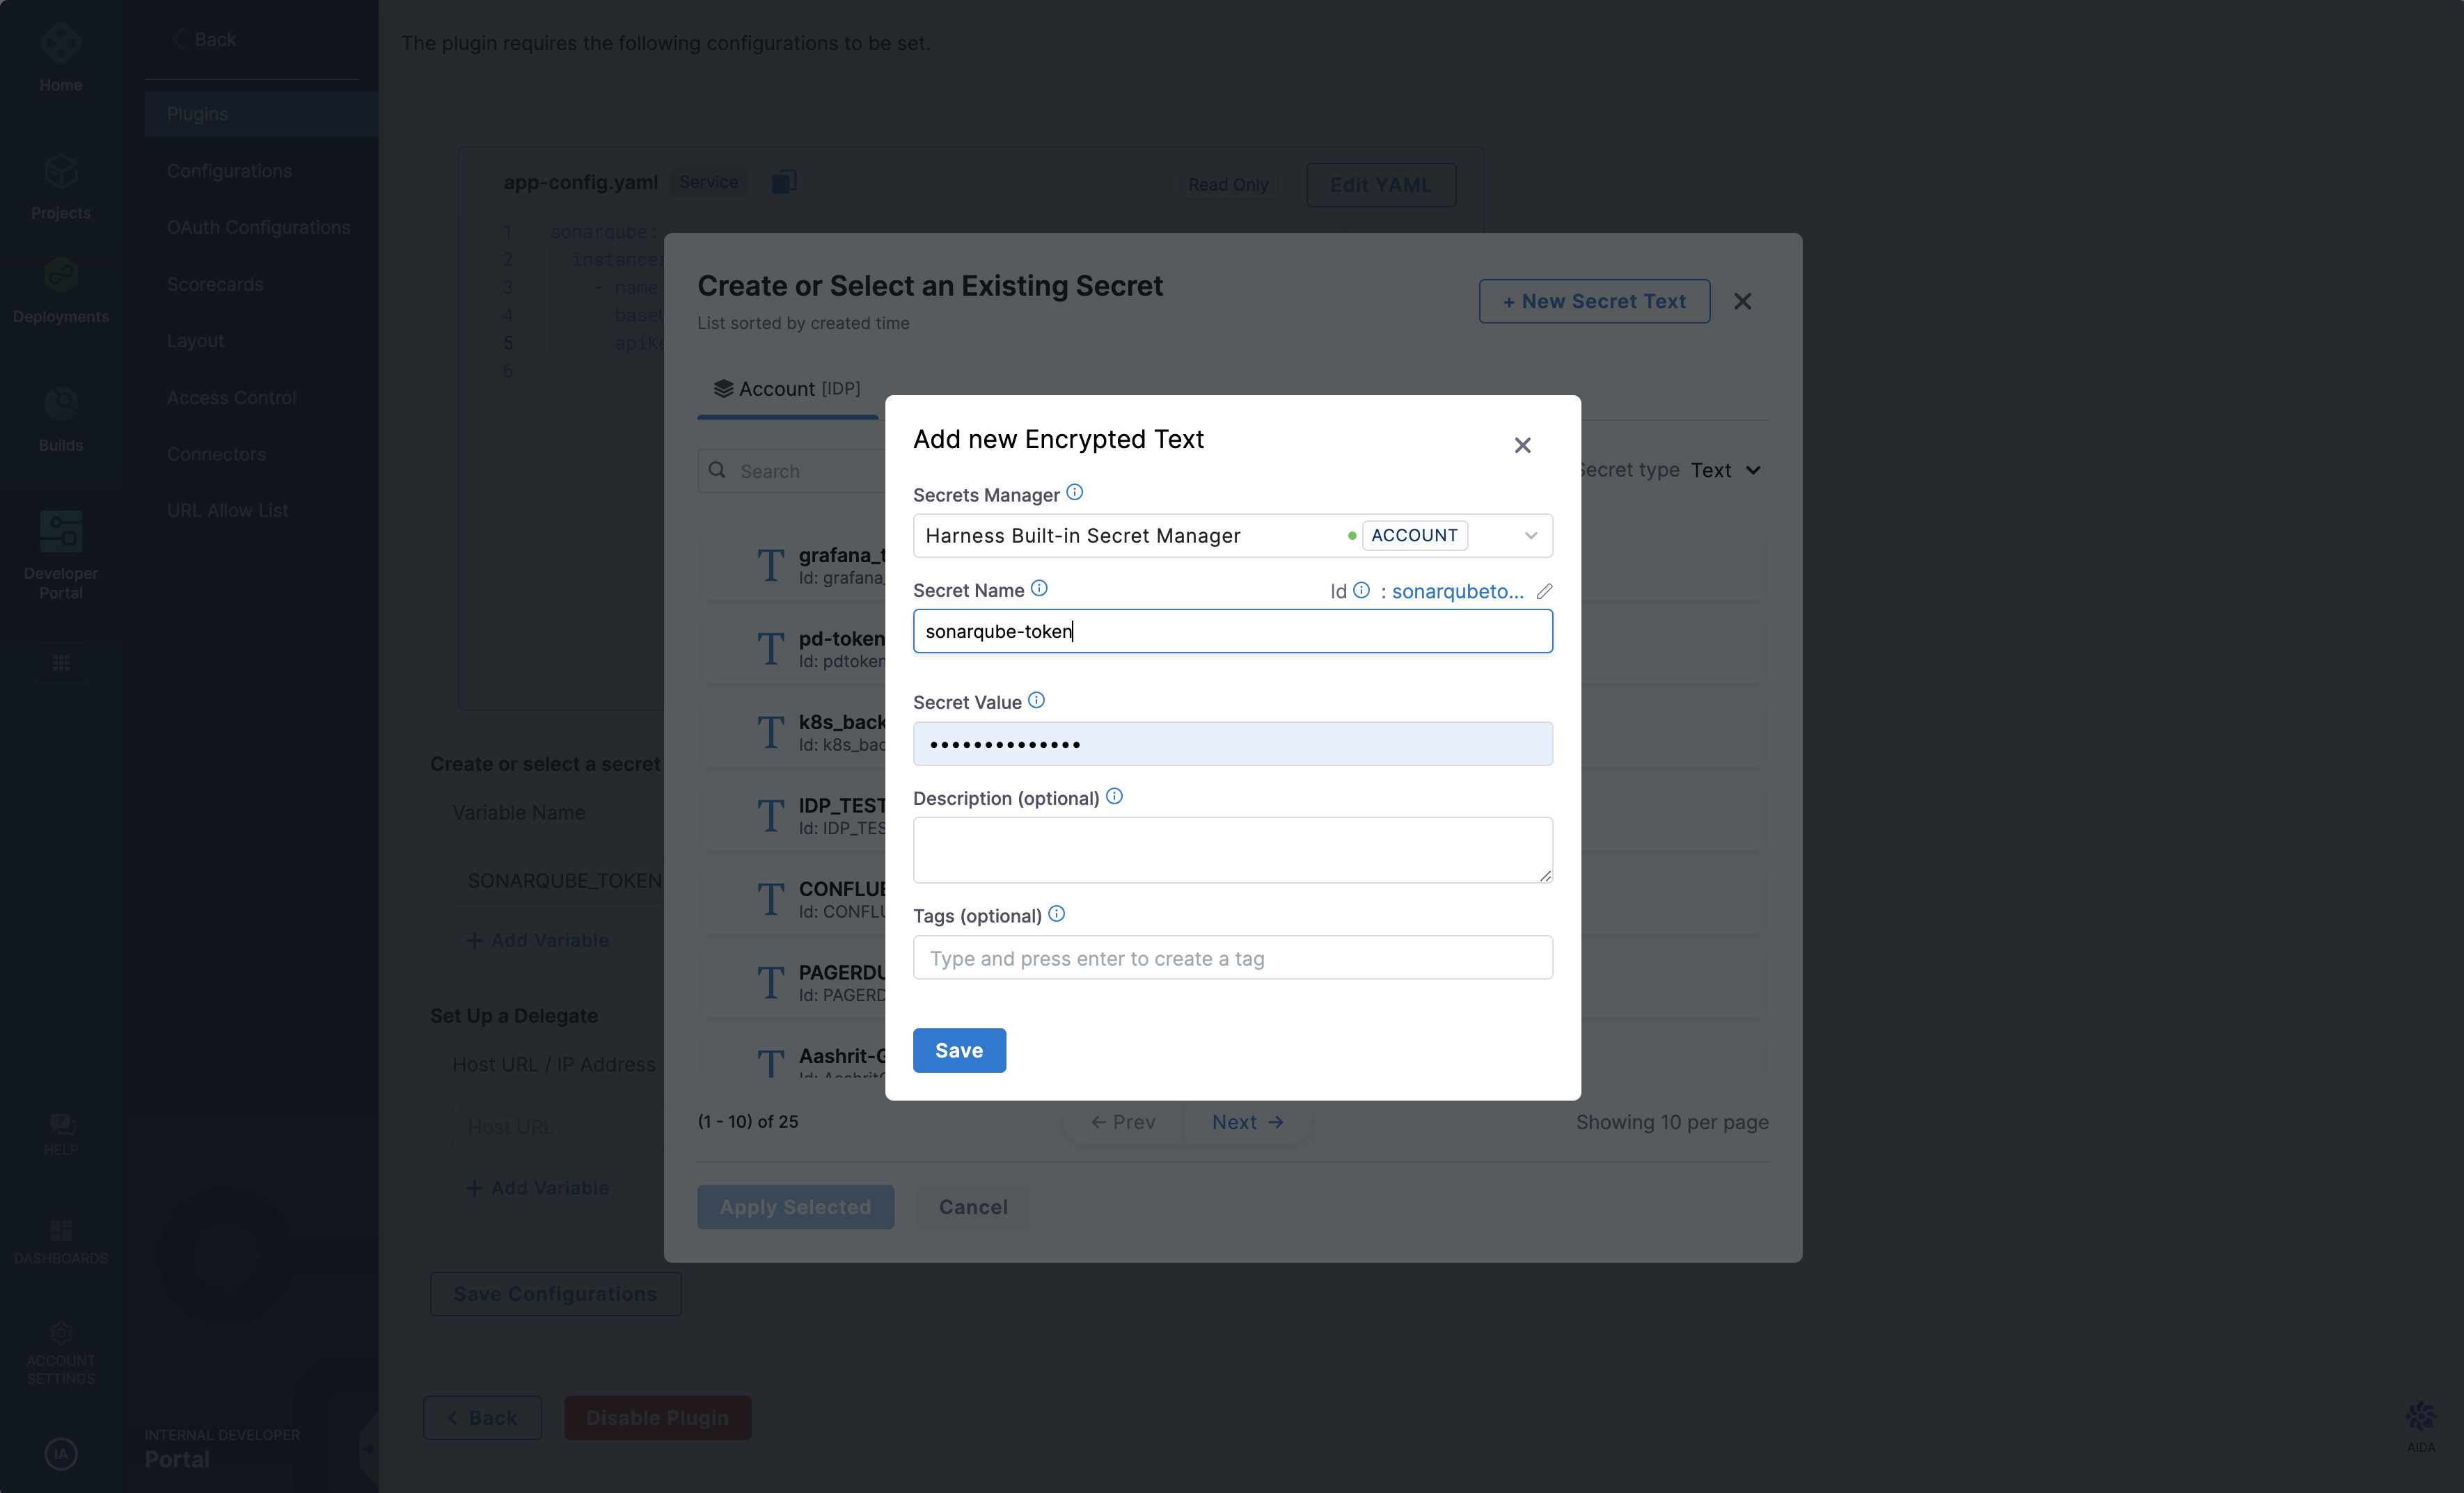
Task: Focus the Description text area
Action: [1232, 849]
